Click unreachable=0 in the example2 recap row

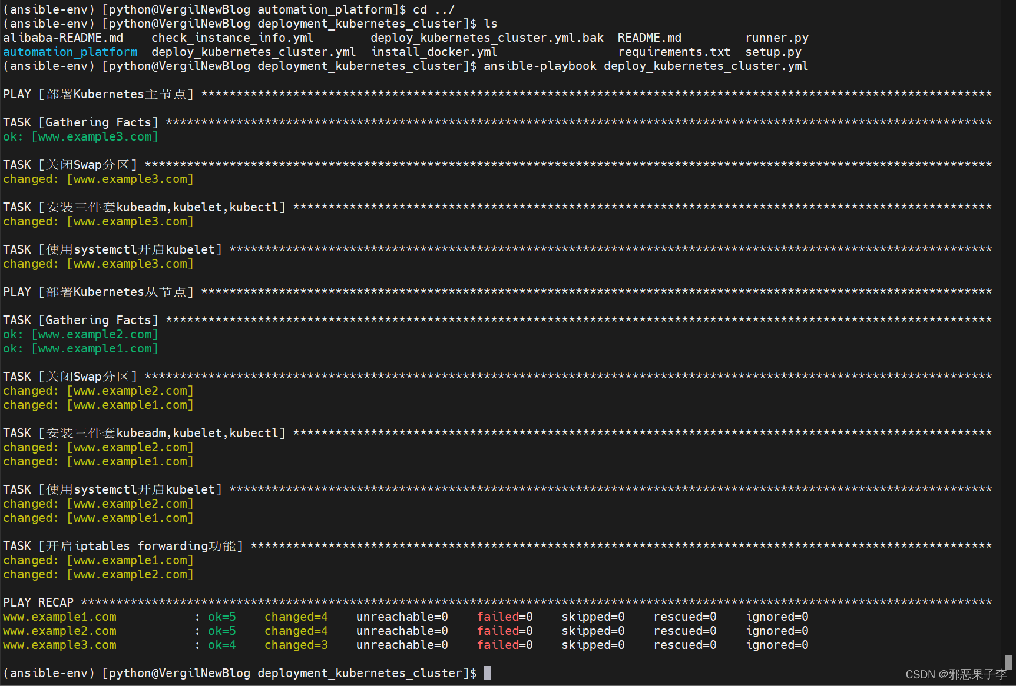[402, 631]
